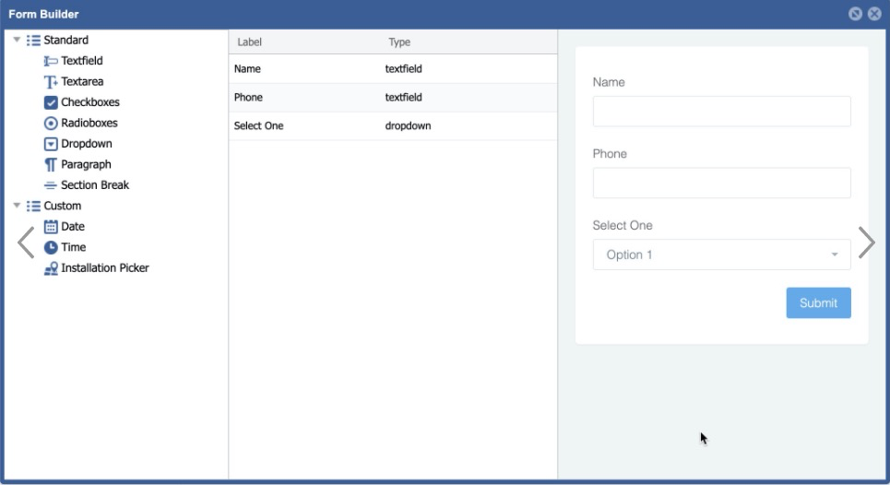Choose the Radioboxes component icon

coord(51,124)
